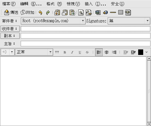The width and height of the screenshot is (151, 126).
Task: Insert a hyperlink with the globe icon
Action: 105,12
